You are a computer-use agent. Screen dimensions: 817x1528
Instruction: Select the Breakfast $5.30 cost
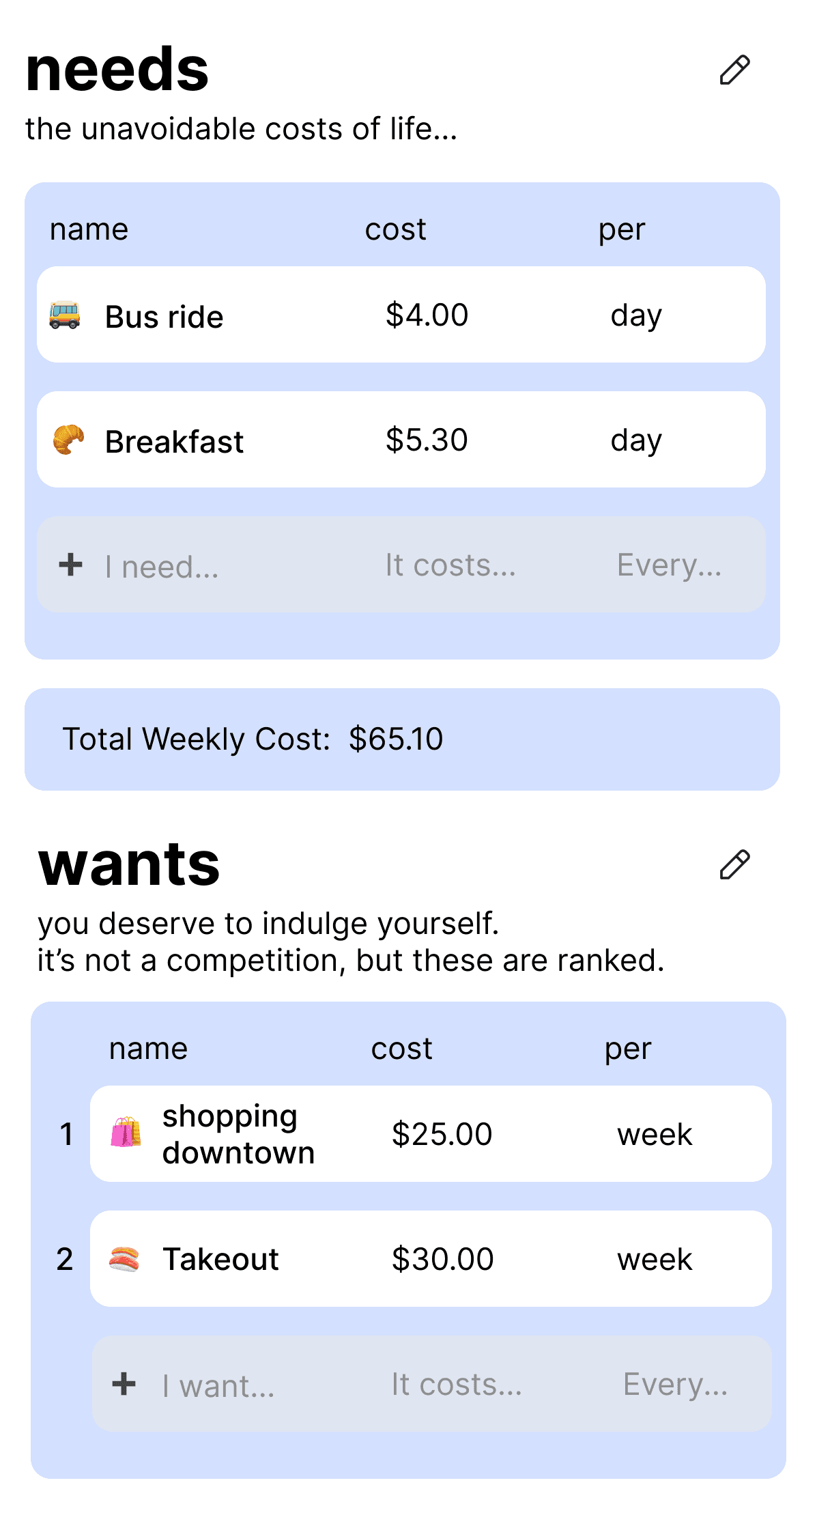click(x=427, y=440)
